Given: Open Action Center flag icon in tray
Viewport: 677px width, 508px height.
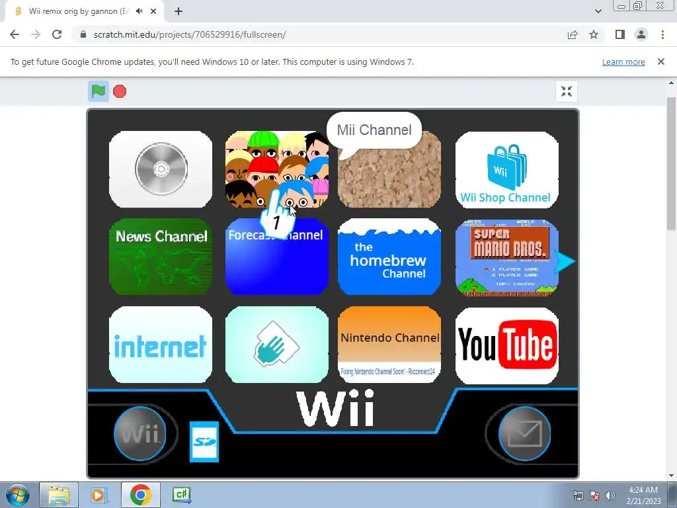Looking at the screenshot, I should [x=594, y=495].
